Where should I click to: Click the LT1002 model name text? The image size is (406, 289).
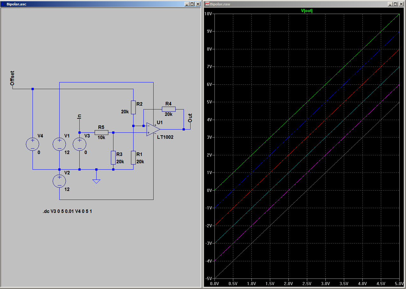165,137
